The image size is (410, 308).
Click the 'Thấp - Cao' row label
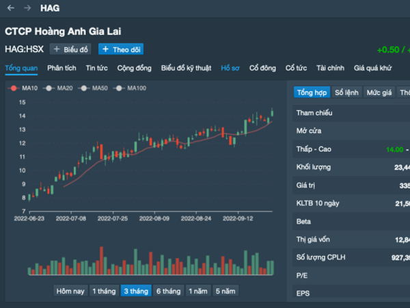pos(314,149)
